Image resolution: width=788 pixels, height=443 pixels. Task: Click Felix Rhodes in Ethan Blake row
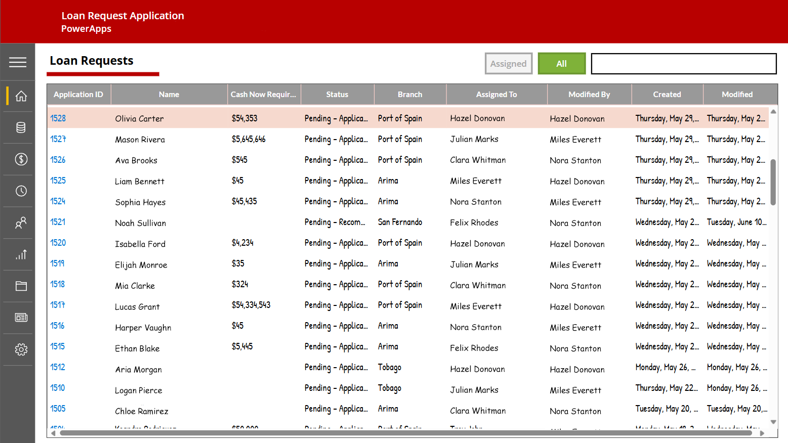(474, 348)
